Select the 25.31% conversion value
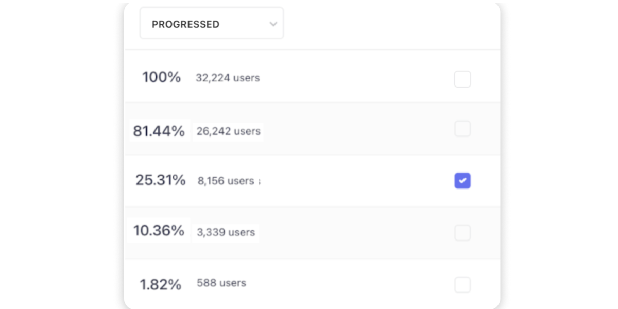 (x=160, y=180)
